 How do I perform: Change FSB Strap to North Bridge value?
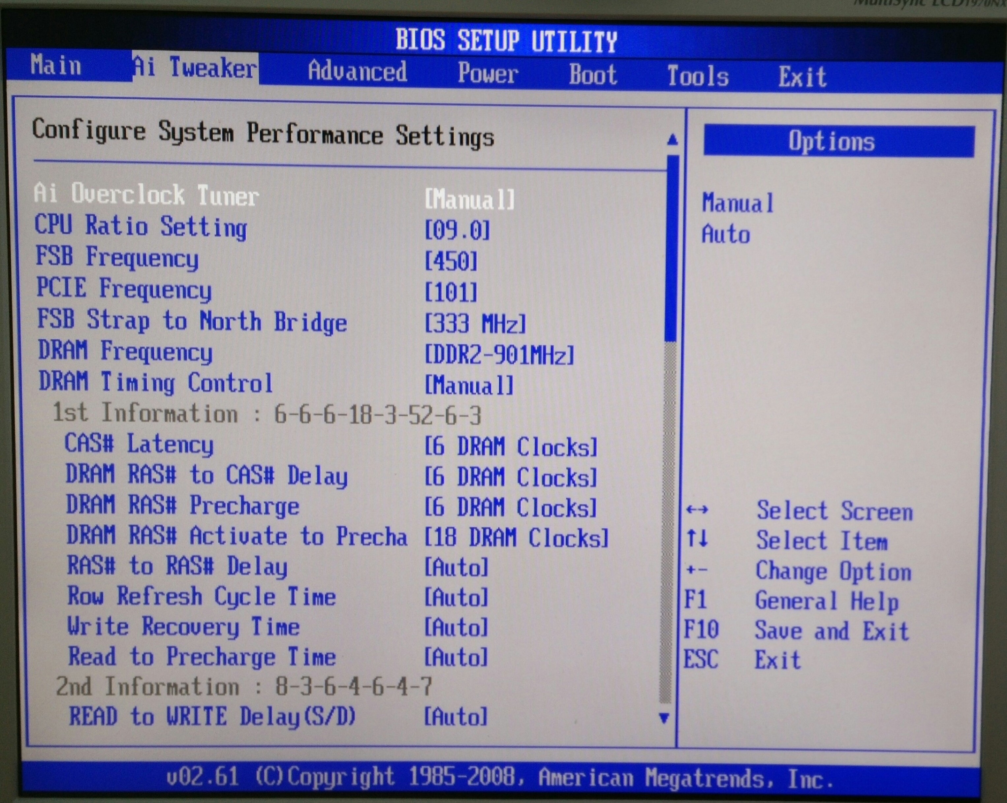(x=475, y=324)
